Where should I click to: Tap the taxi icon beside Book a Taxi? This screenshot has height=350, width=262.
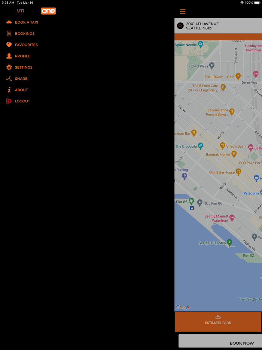pos(9,22)
